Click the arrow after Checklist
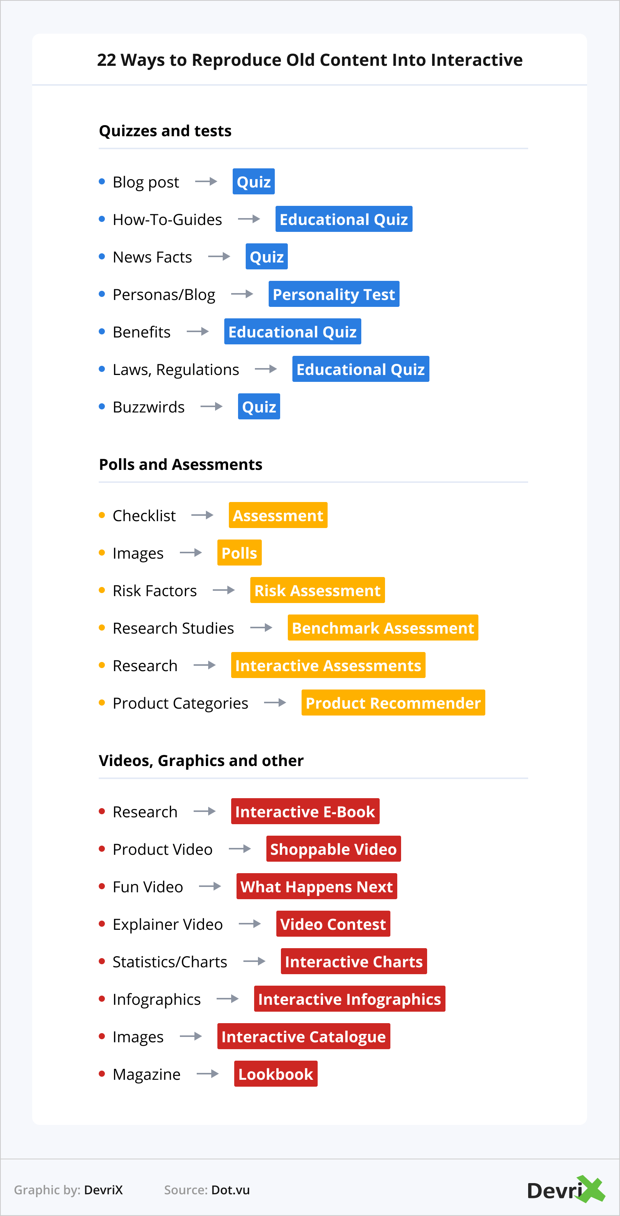The width and height of the screenshot is (620, 1216). (202, 515)
